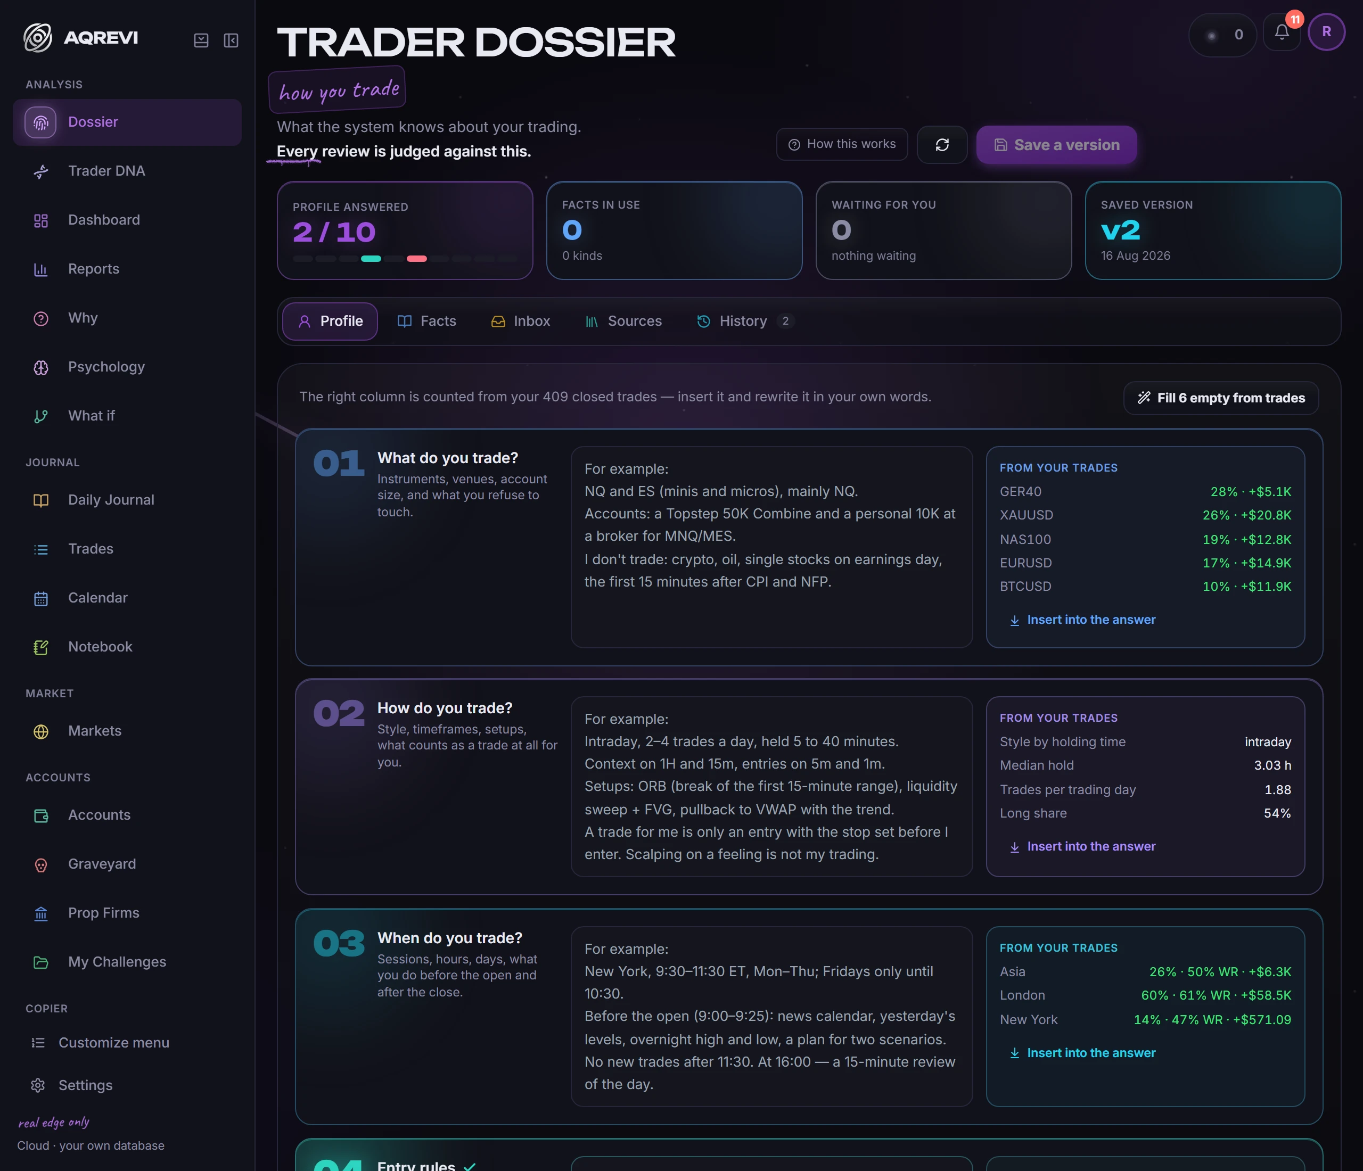
Task: Open Accounts in the sidebar
Action: click(x=127, y=815)
